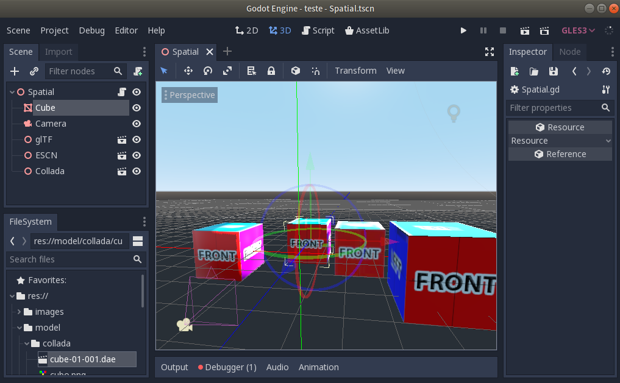Click the list select mode icon
Screen dimensions: 620x383
point(252,71)
